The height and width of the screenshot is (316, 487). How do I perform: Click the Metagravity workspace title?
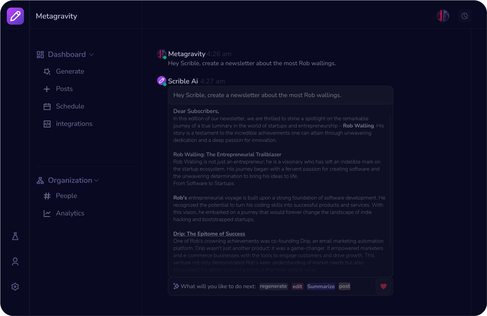pyautogui.click(x=57, y=16)
